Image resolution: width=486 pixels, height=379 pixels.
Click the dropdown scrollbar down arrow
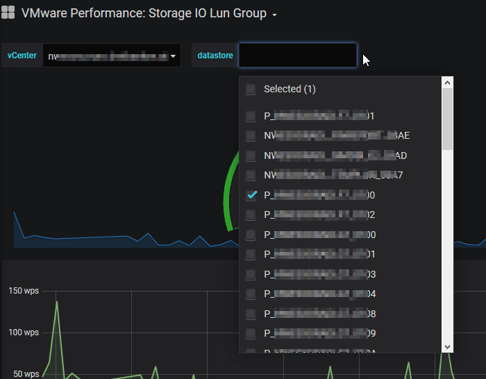pyautogui.click(x=447, y=347)
